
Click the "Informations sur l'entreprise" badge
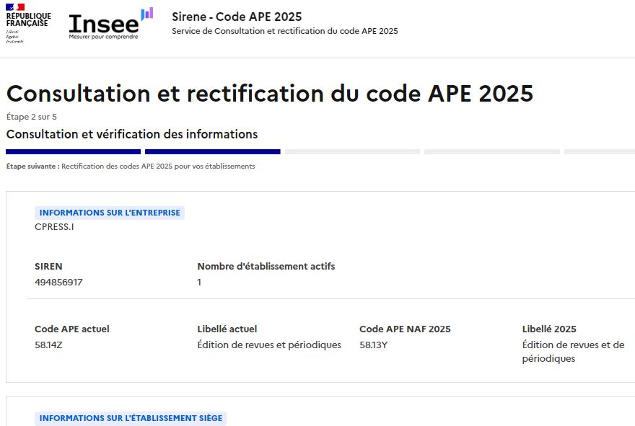point(109,213)
